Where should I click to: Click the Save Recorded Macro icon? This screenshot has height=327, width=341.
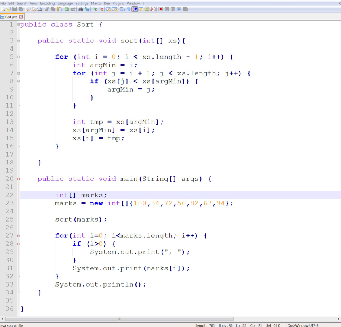tap(185, 9)
